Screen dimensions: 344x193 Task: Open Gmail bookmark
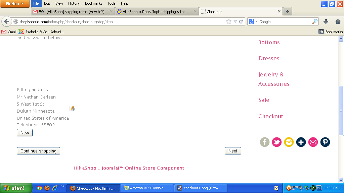click(8, 32)
